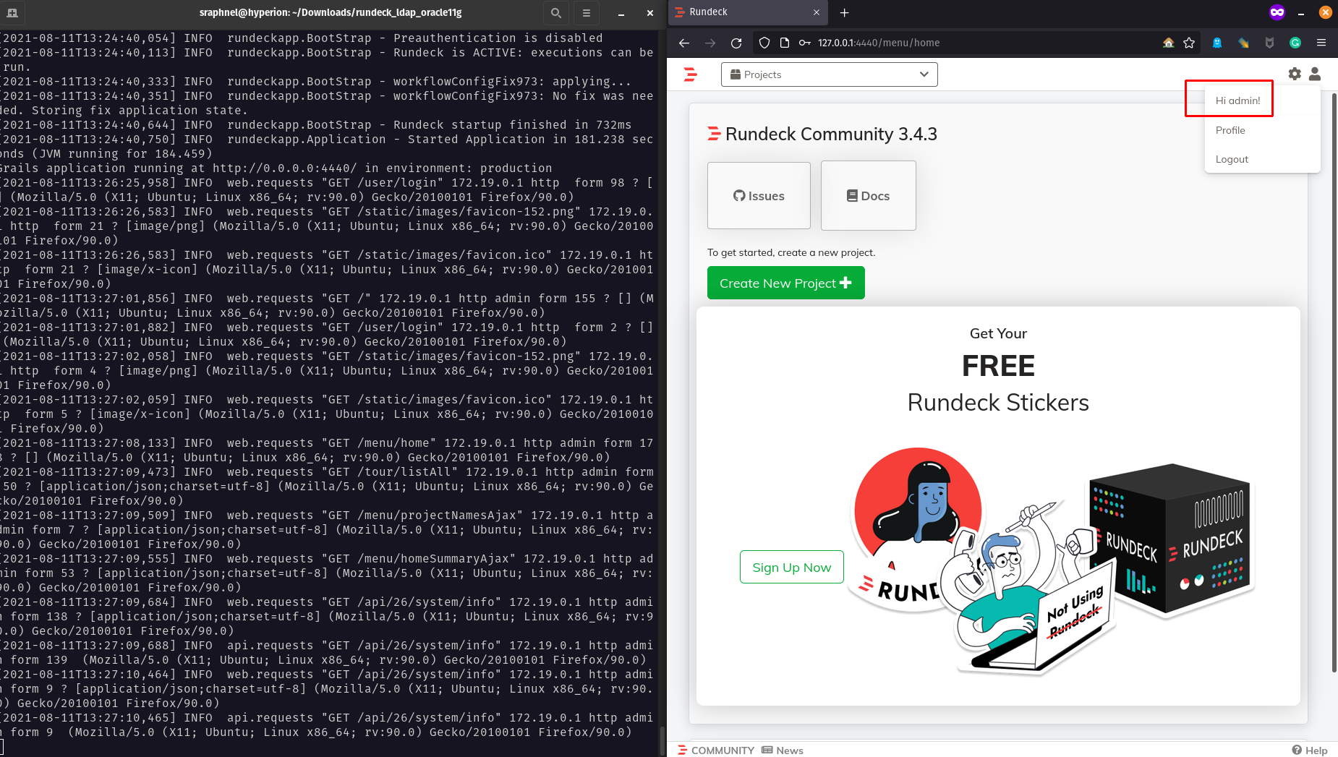Click Create New Project
Viewport: 1338px width, 757px height.
(785, 283)
